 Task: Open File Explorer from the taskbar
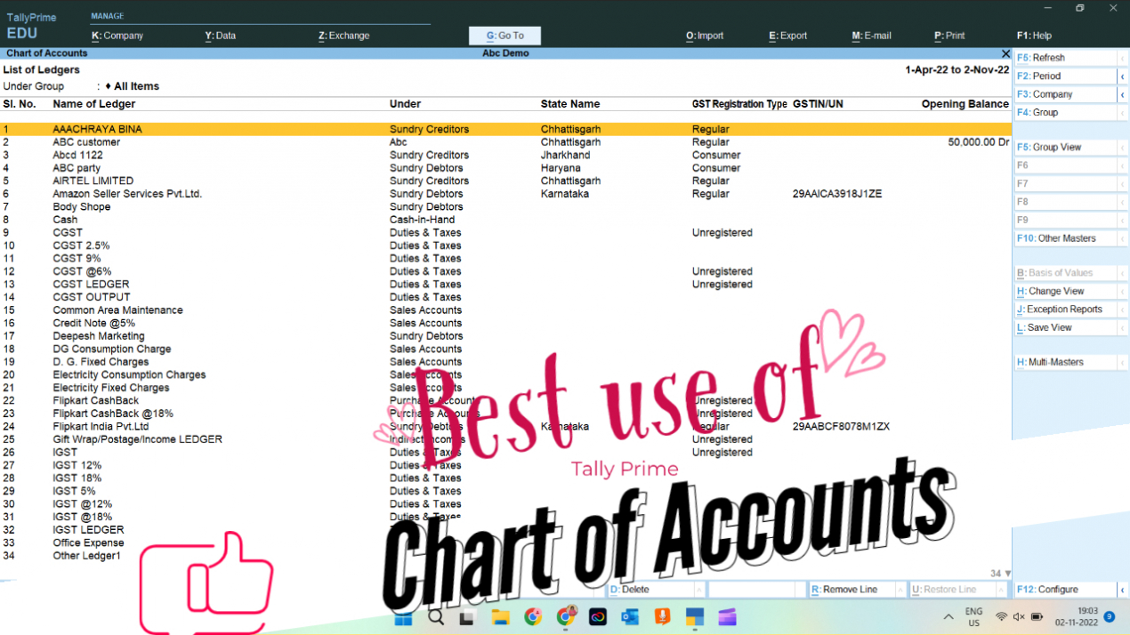[500, 617]
